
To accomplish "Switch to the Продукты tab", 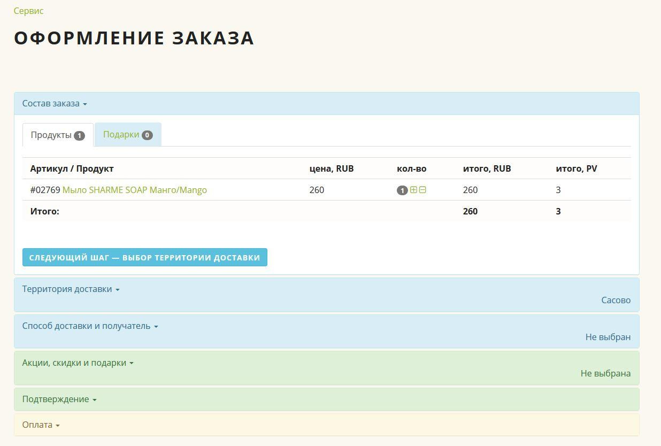I will click(58, 135).
